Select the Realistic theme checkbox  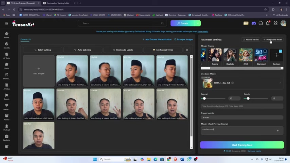tap(234, 51)
